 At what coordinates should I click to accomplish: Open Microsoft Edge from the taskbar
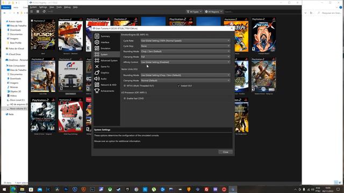click(x=13, y=189)
